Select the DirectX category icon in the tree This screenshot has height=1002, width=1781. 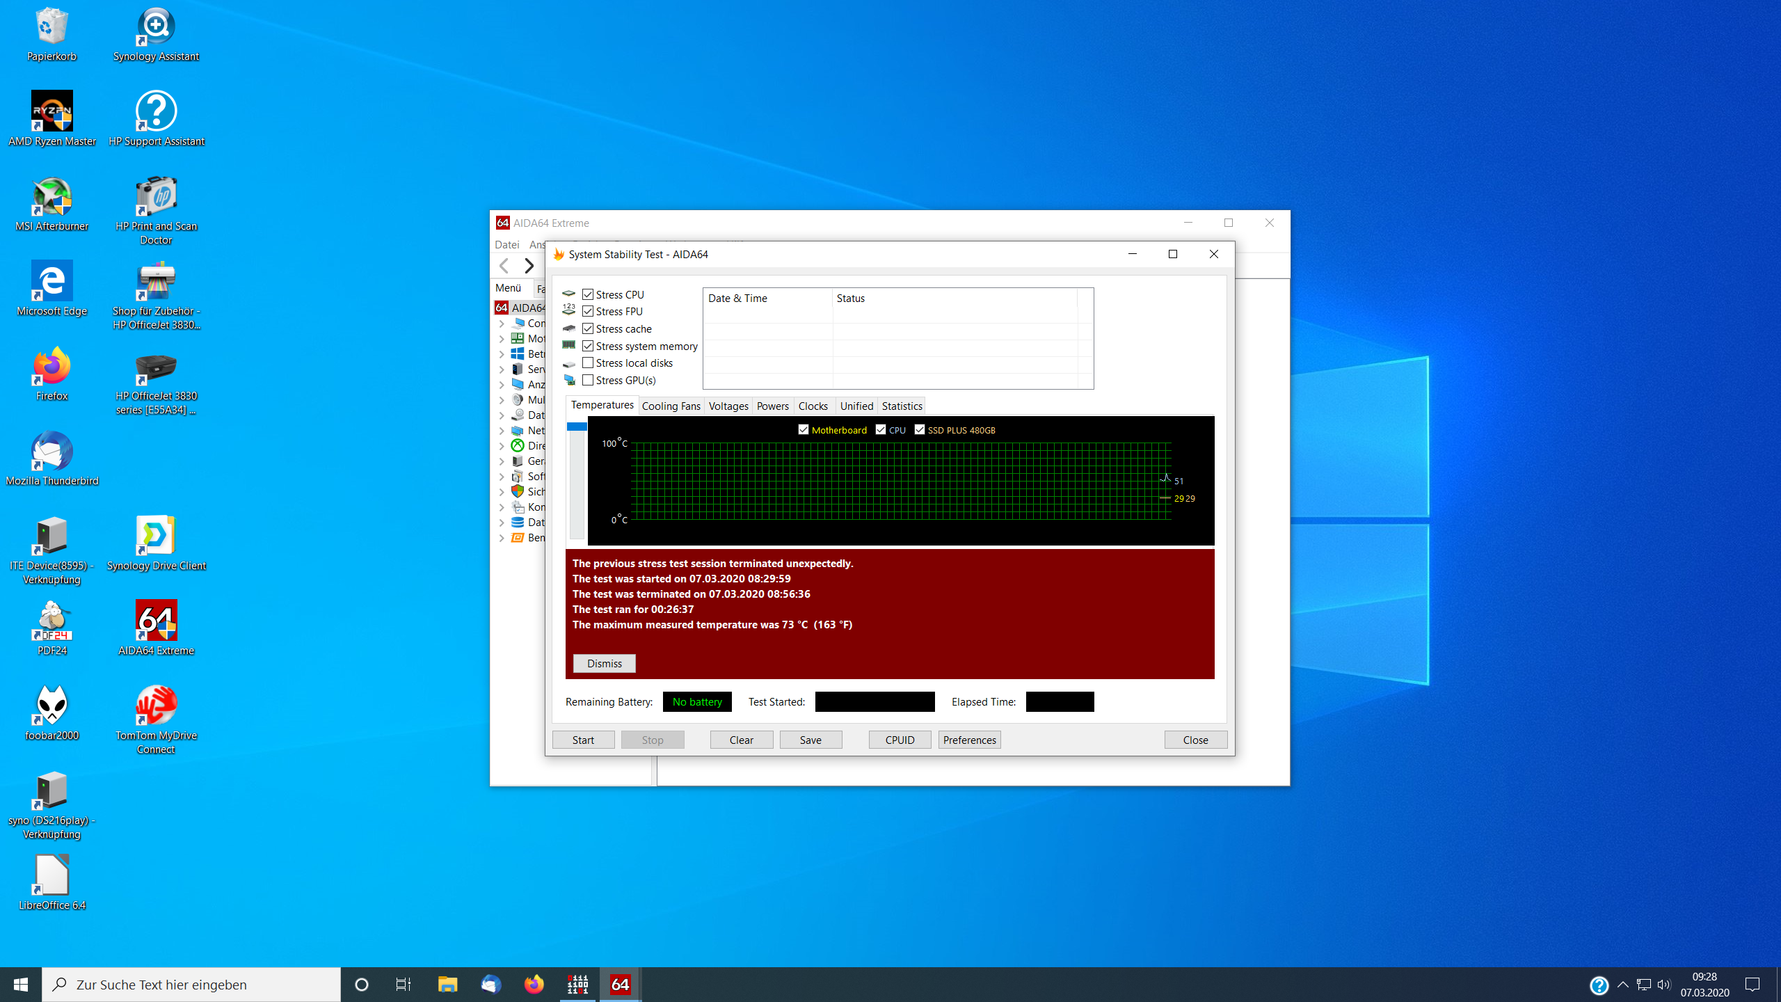coord(518,445)
